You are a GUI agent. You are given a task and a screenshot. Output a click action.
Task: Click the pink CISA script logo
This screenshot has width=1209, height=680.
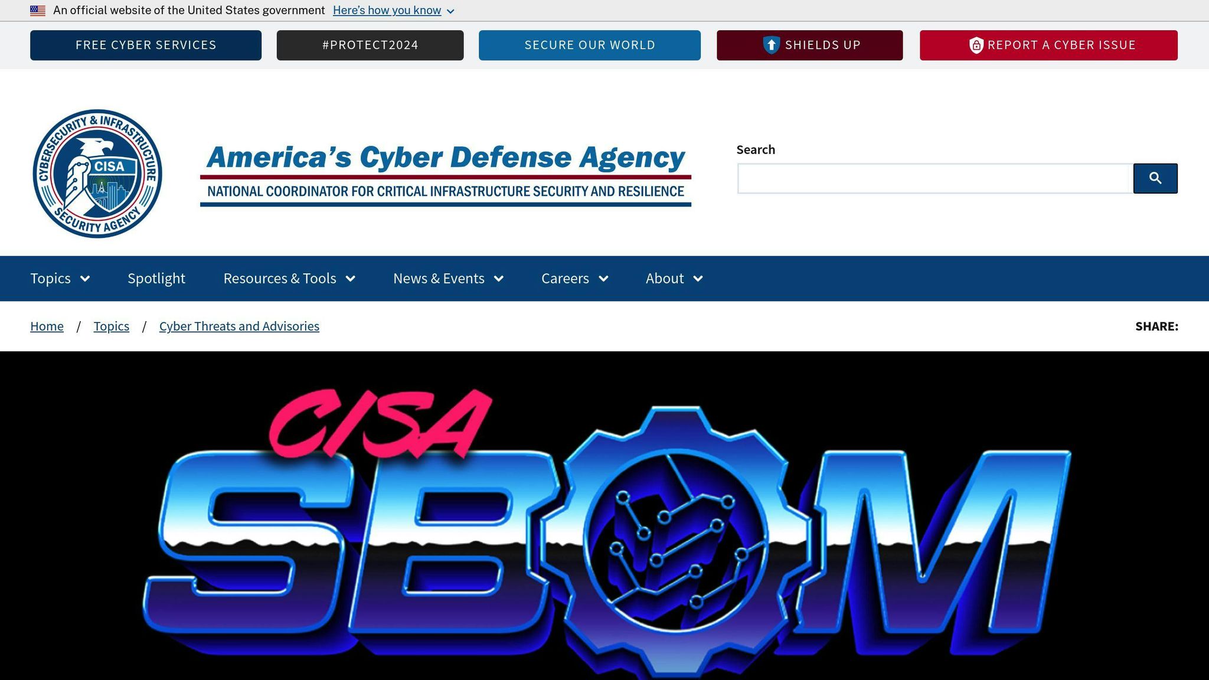pos(380,423)
